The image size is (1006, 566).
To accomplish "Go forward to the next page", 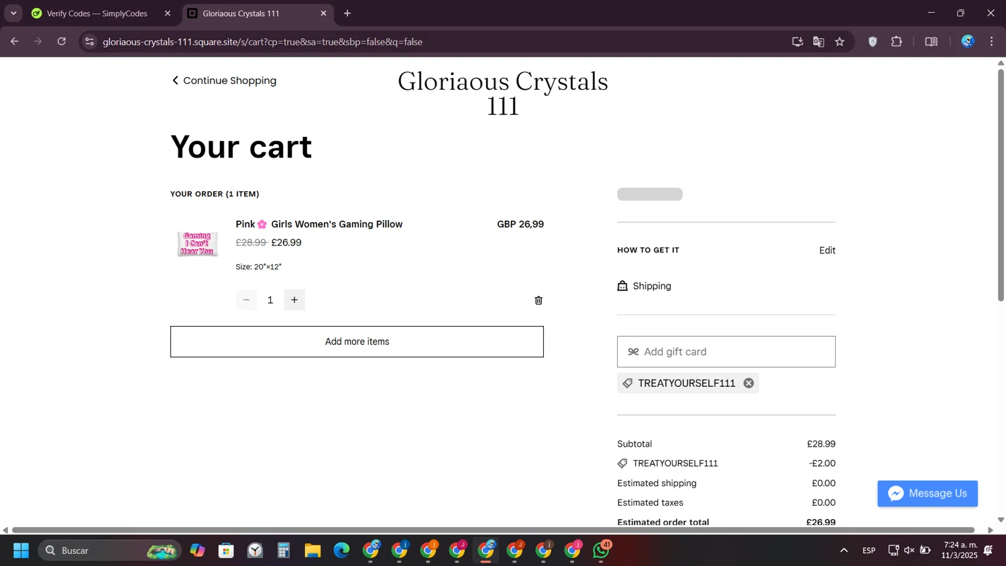I will (38, 42).
